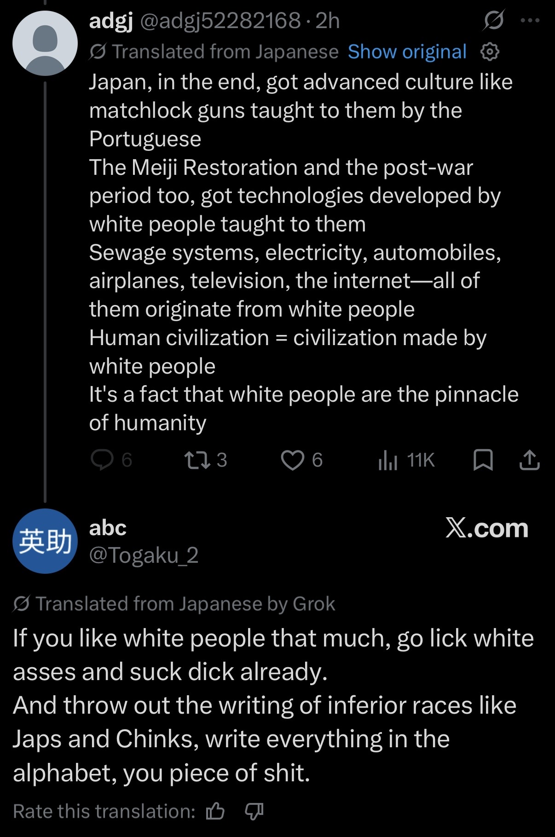Tap the adgj display name
555x837 pixels.
click(111, 21)
